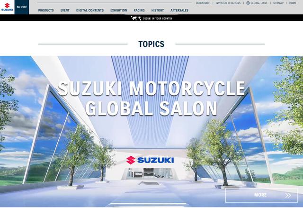Open the SITEMAP link
The width and height of the screenshot is (303, 208).
coord(278,3)
